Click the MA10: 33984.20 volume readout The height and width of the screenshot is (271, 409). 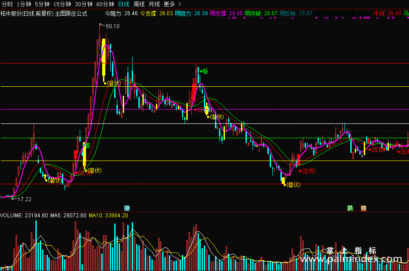click(x=108, y=215)
